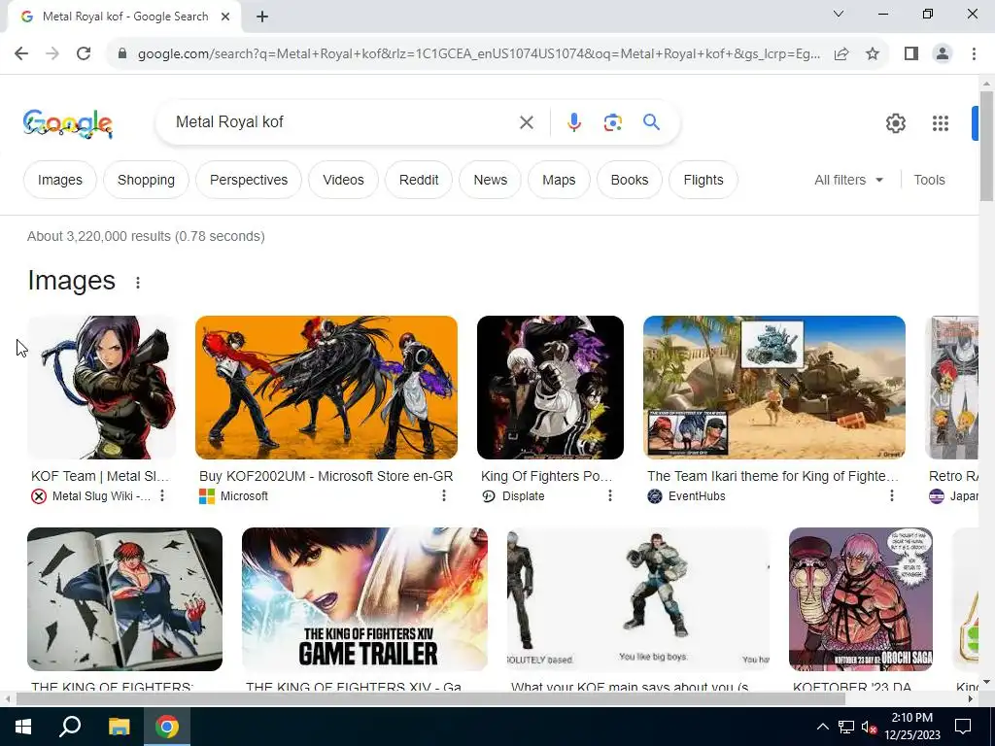995x746 pixels.
Task: Open the muted volume tray icon
Action: click(868, 727)
